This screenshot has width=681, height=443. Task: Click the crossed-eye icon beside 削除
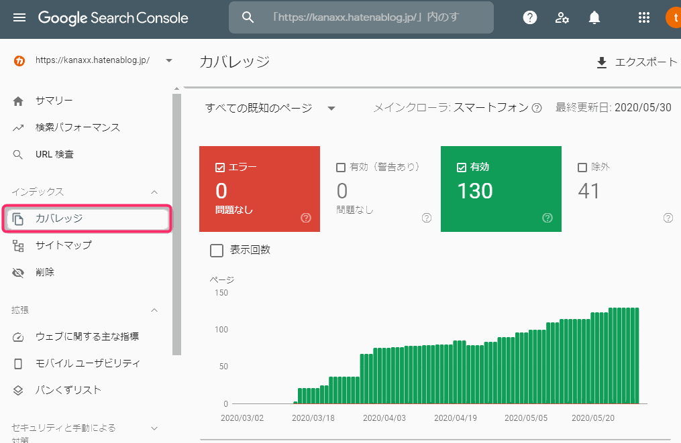click(18, 273)
